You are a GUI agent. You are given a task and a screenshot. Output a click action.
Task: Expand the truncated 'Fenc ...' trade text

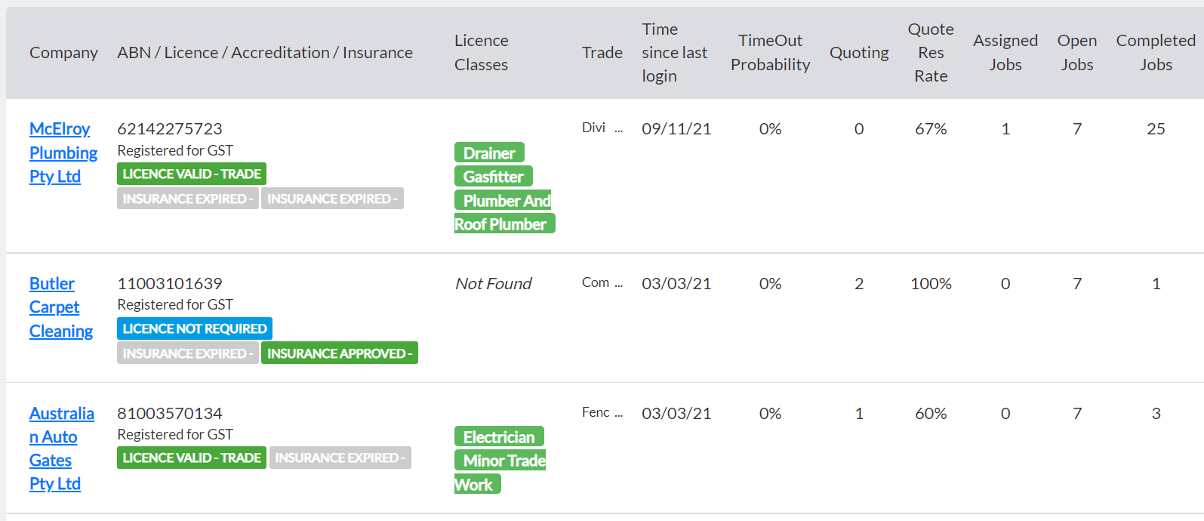(x=602, y=412)
